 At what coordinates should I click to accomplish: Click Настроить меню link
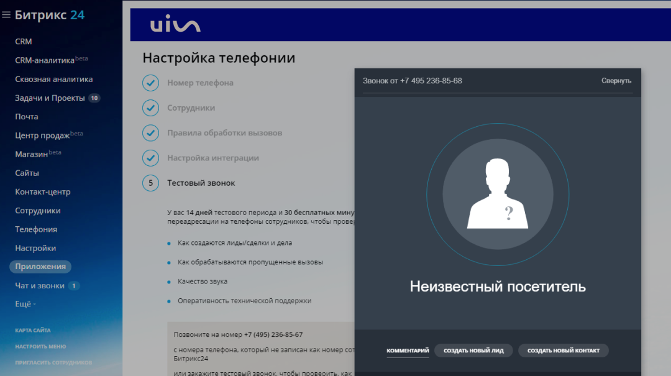coord(40,346)
